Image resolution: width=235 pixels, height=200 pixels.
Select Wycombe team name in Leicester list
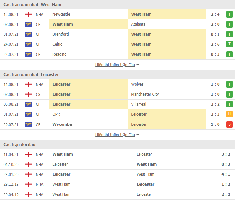62,124
